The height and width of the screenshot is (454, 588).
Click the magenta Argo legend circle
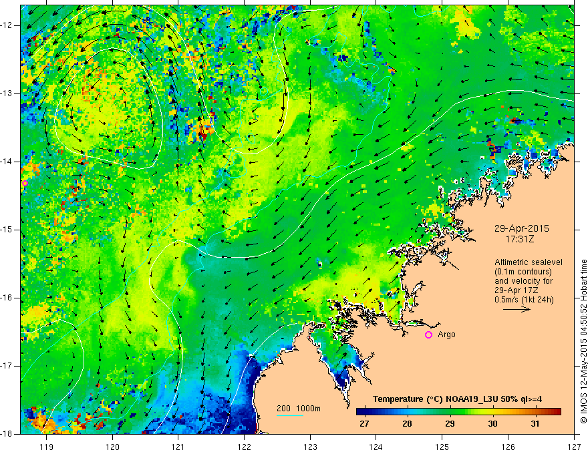click(428, 334)
